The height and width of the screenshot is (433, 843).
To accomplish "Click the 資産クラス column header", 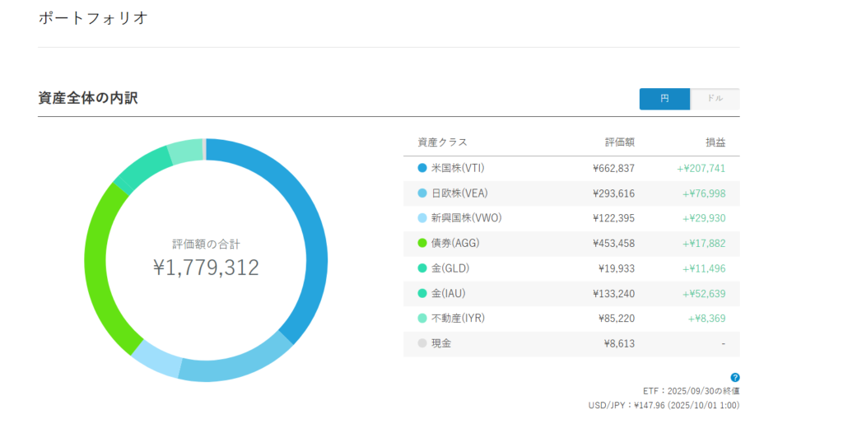I will coord(442,142).
